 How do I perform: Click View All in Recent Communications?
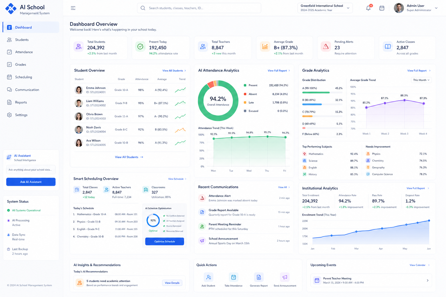click(284, 187)
